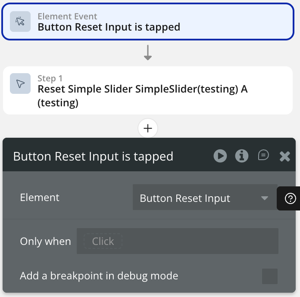
Task: Click the 'Element Event' label text
Action: 67,16
